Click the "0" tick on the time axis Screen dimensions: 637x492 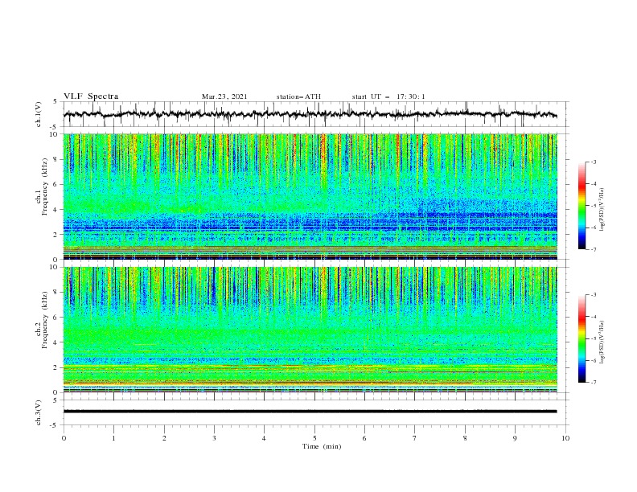64,438
